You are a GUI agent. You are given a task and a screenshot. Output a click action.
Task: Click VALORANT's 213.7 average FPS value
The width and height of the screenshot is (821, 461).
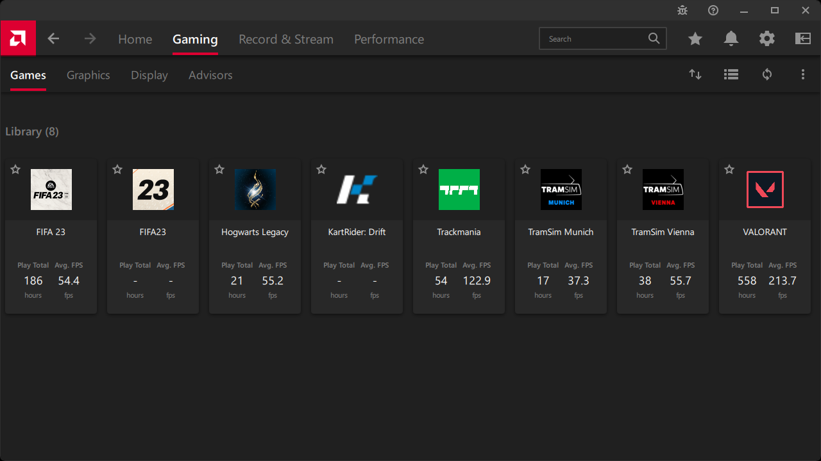783,280
